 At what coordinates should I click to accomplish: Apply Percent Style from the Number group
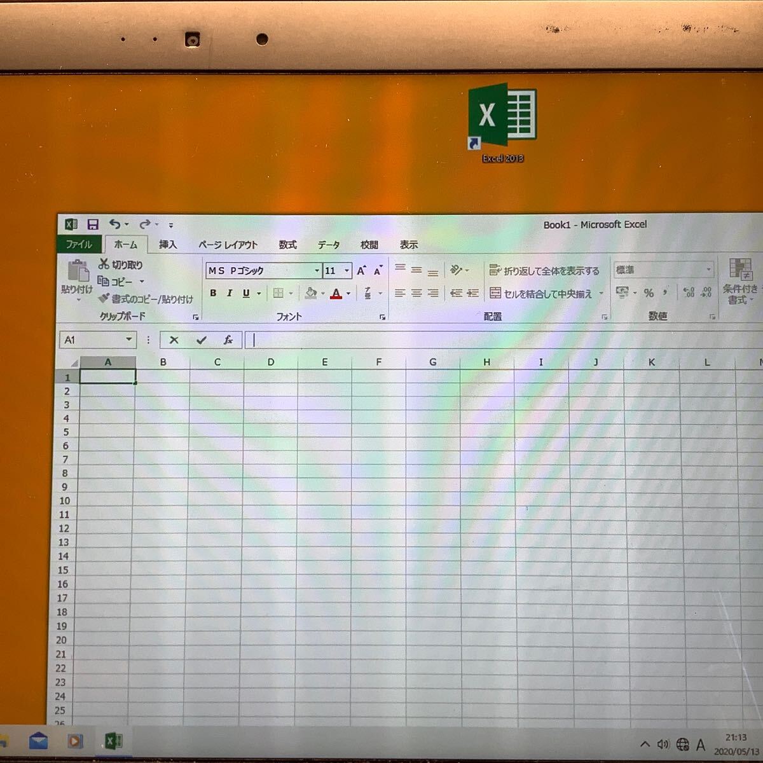(649, 293)
